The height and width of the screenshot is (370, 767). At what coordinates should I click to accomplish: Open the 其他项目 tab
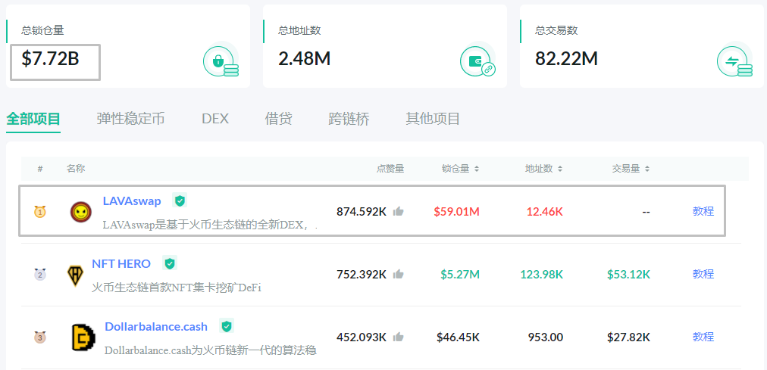pyautogui.click(x=433, y=119)
